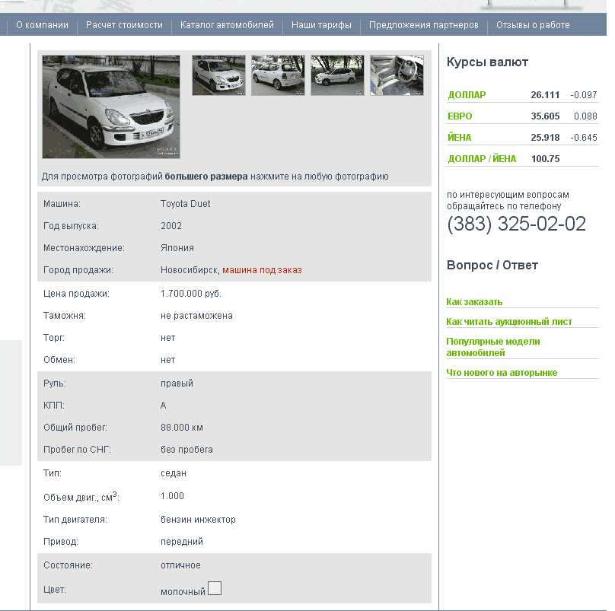
Task: Click the 'ЕВРО' currency link
Action: pos(460,116)
